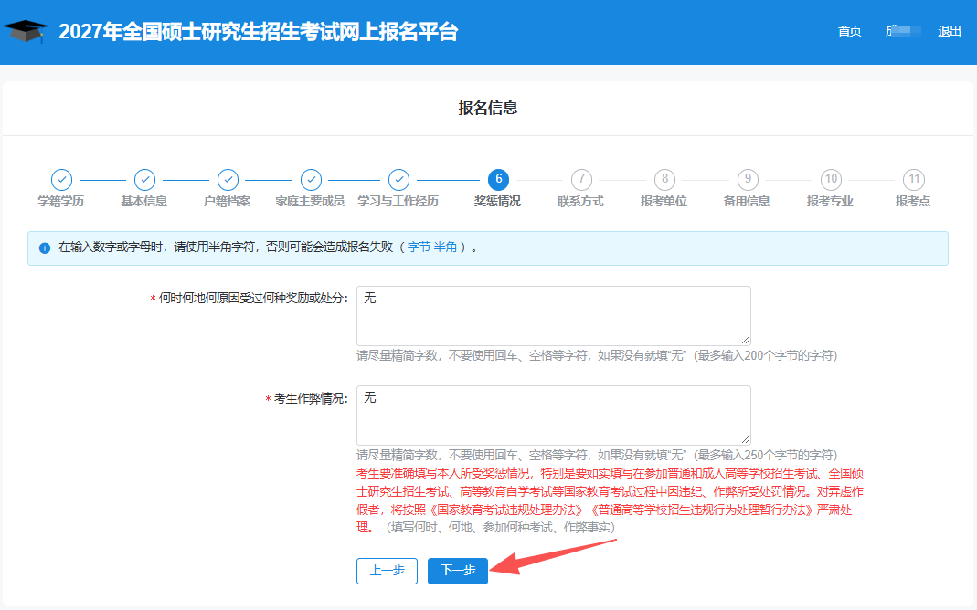Grab resize handle of 考生作弊情况 textarea
Screen dimensions: 977x610
point(745,439)
